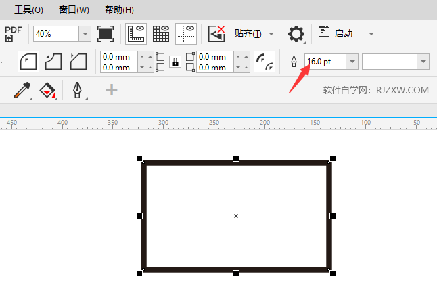This screenshot has height=302, width=437.
Task: Click the Publish to PDF icon
Action: click(13, 34)
